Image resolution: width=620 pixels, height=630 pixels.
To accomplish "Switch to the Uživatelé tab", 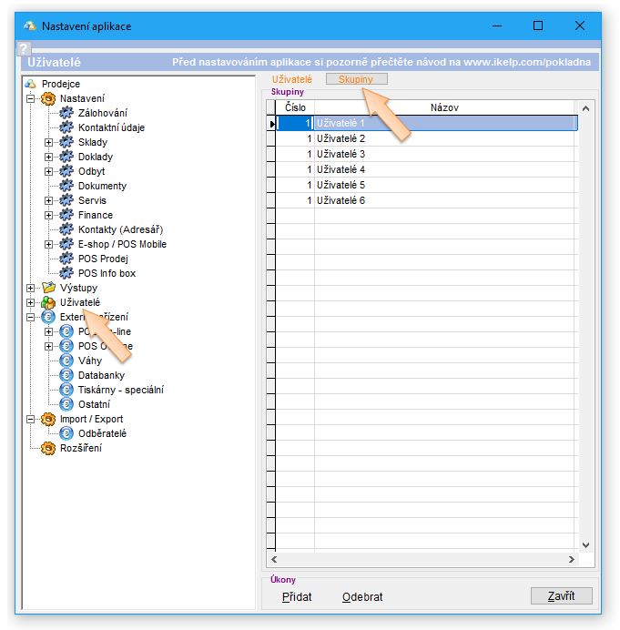I will [x=291, y=80].
